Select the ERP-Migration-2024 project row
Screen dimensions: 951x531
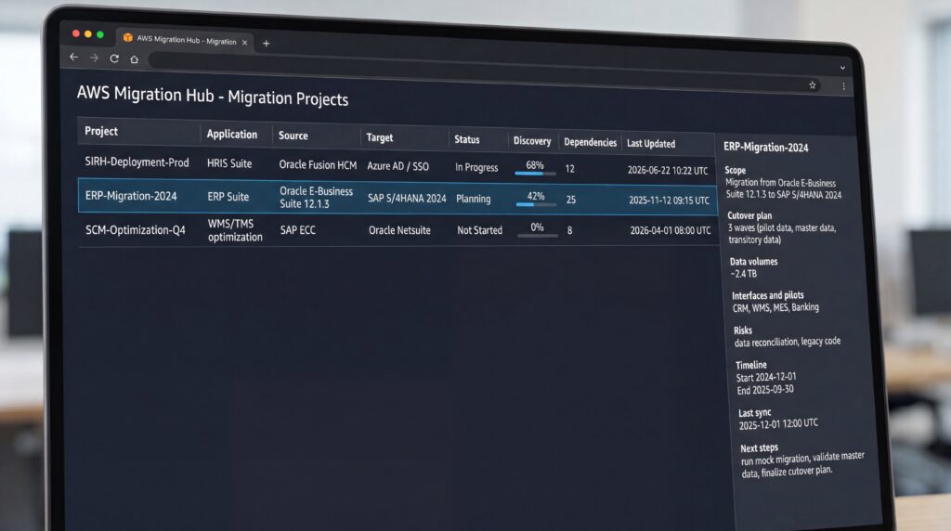[397, 197]
